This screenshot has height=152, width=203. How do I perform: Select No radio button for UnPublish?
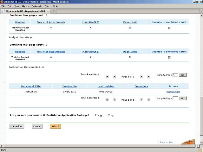(109, 115)
